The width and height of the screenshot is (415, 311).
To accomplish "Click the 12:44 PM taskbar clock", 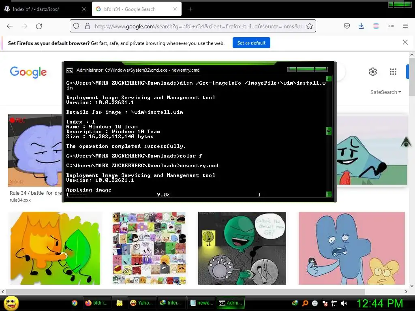I will [380, 303].
